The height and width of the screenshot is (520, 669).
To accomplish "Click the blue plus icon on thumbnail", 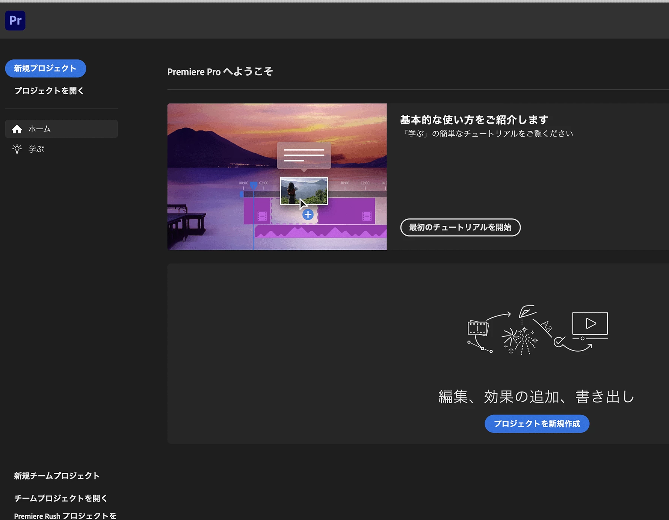I will tap(308, 215).
